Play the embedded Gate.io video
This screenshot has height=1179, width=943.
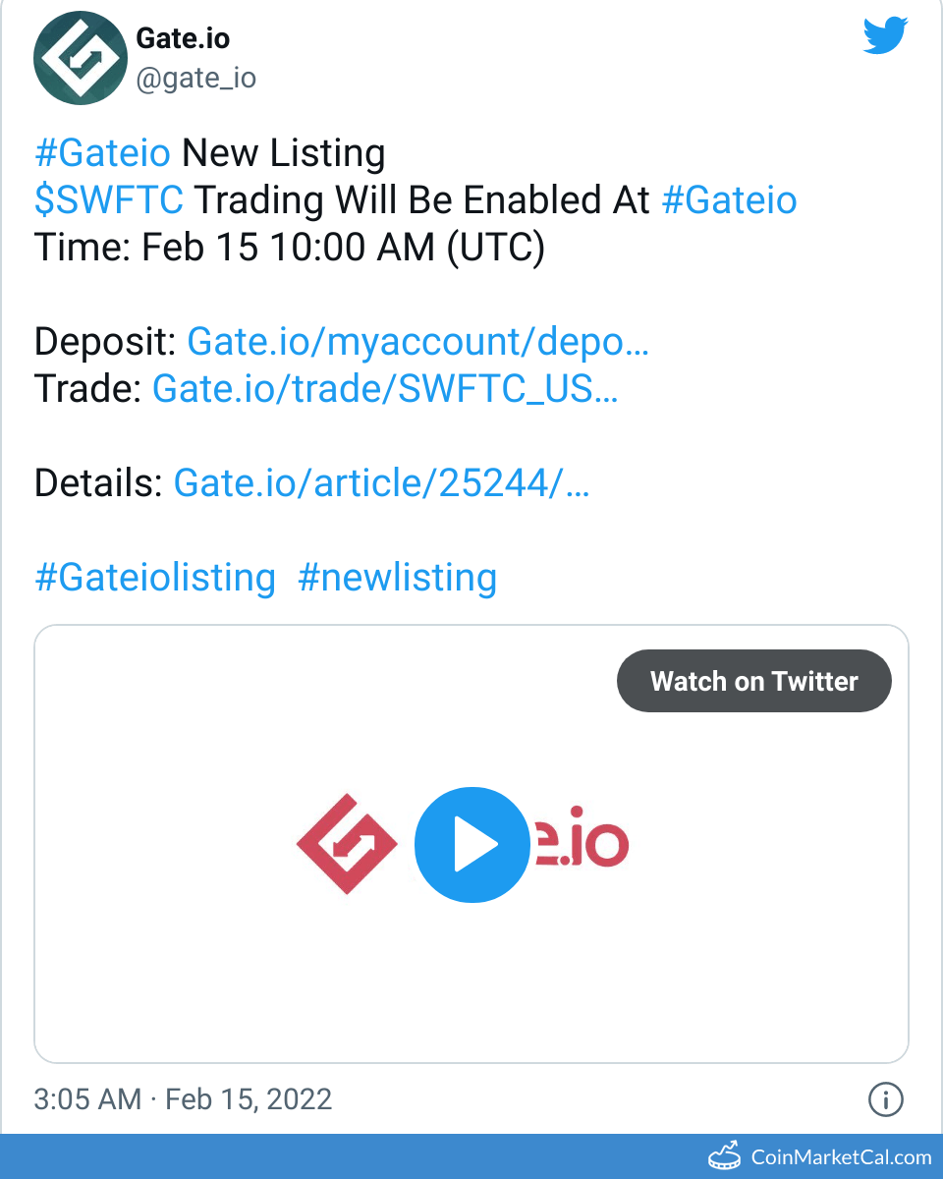[471, 844]
